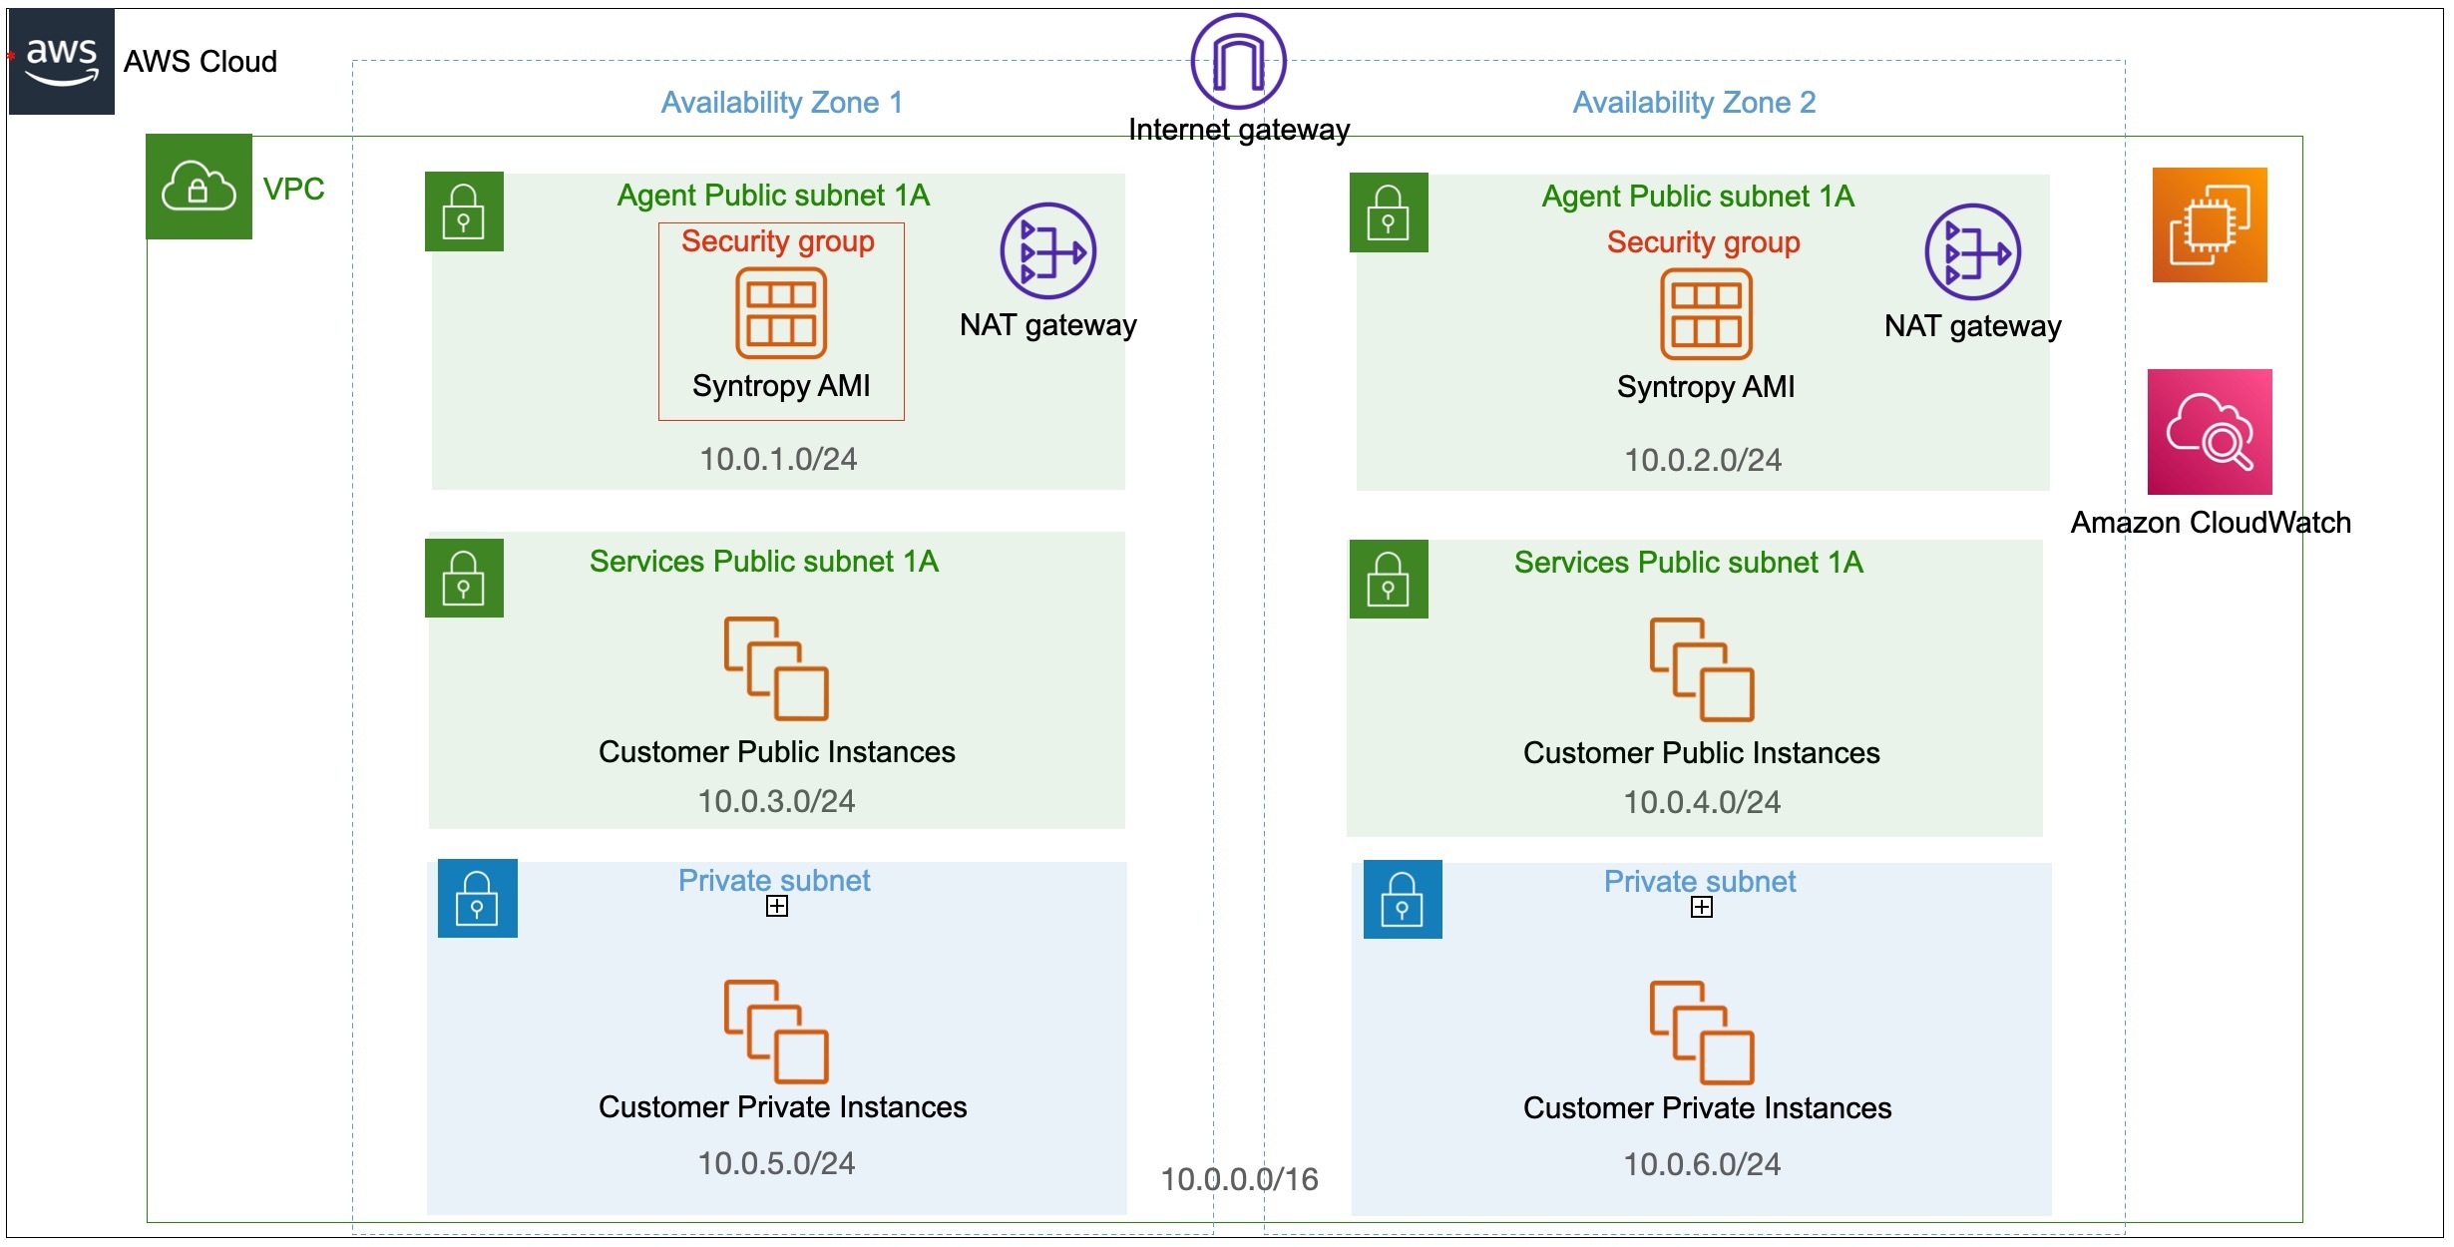
Task: Click the orange EC2 compute icon
Action: pos(2210,224)
